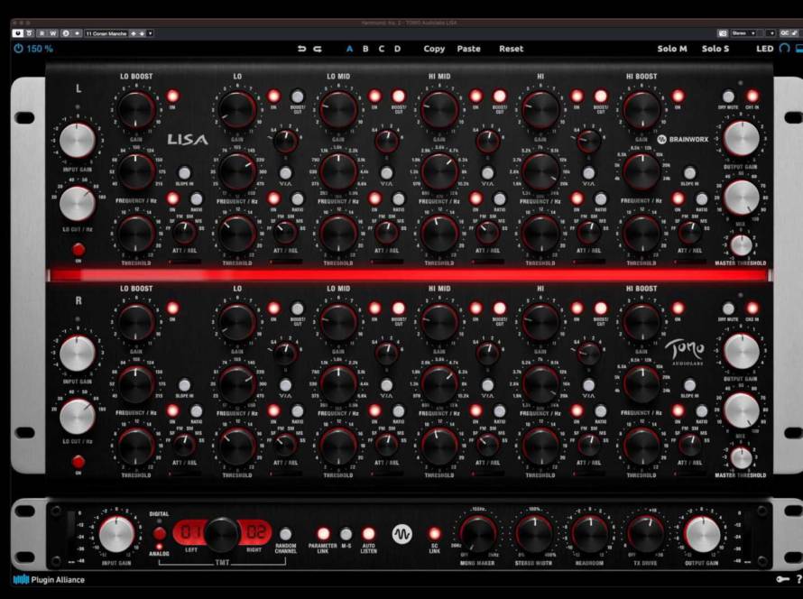Viewport: 803px width, 599px height.
Task: Toggle the M-S mode button
Action: click(346, 534)
